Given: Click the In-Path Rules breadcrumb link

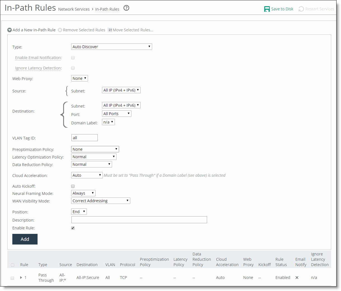Looking at the screenshot, I should 107,9.
